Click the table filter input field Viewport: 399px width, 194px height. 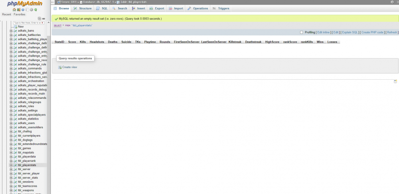[27, 23]
